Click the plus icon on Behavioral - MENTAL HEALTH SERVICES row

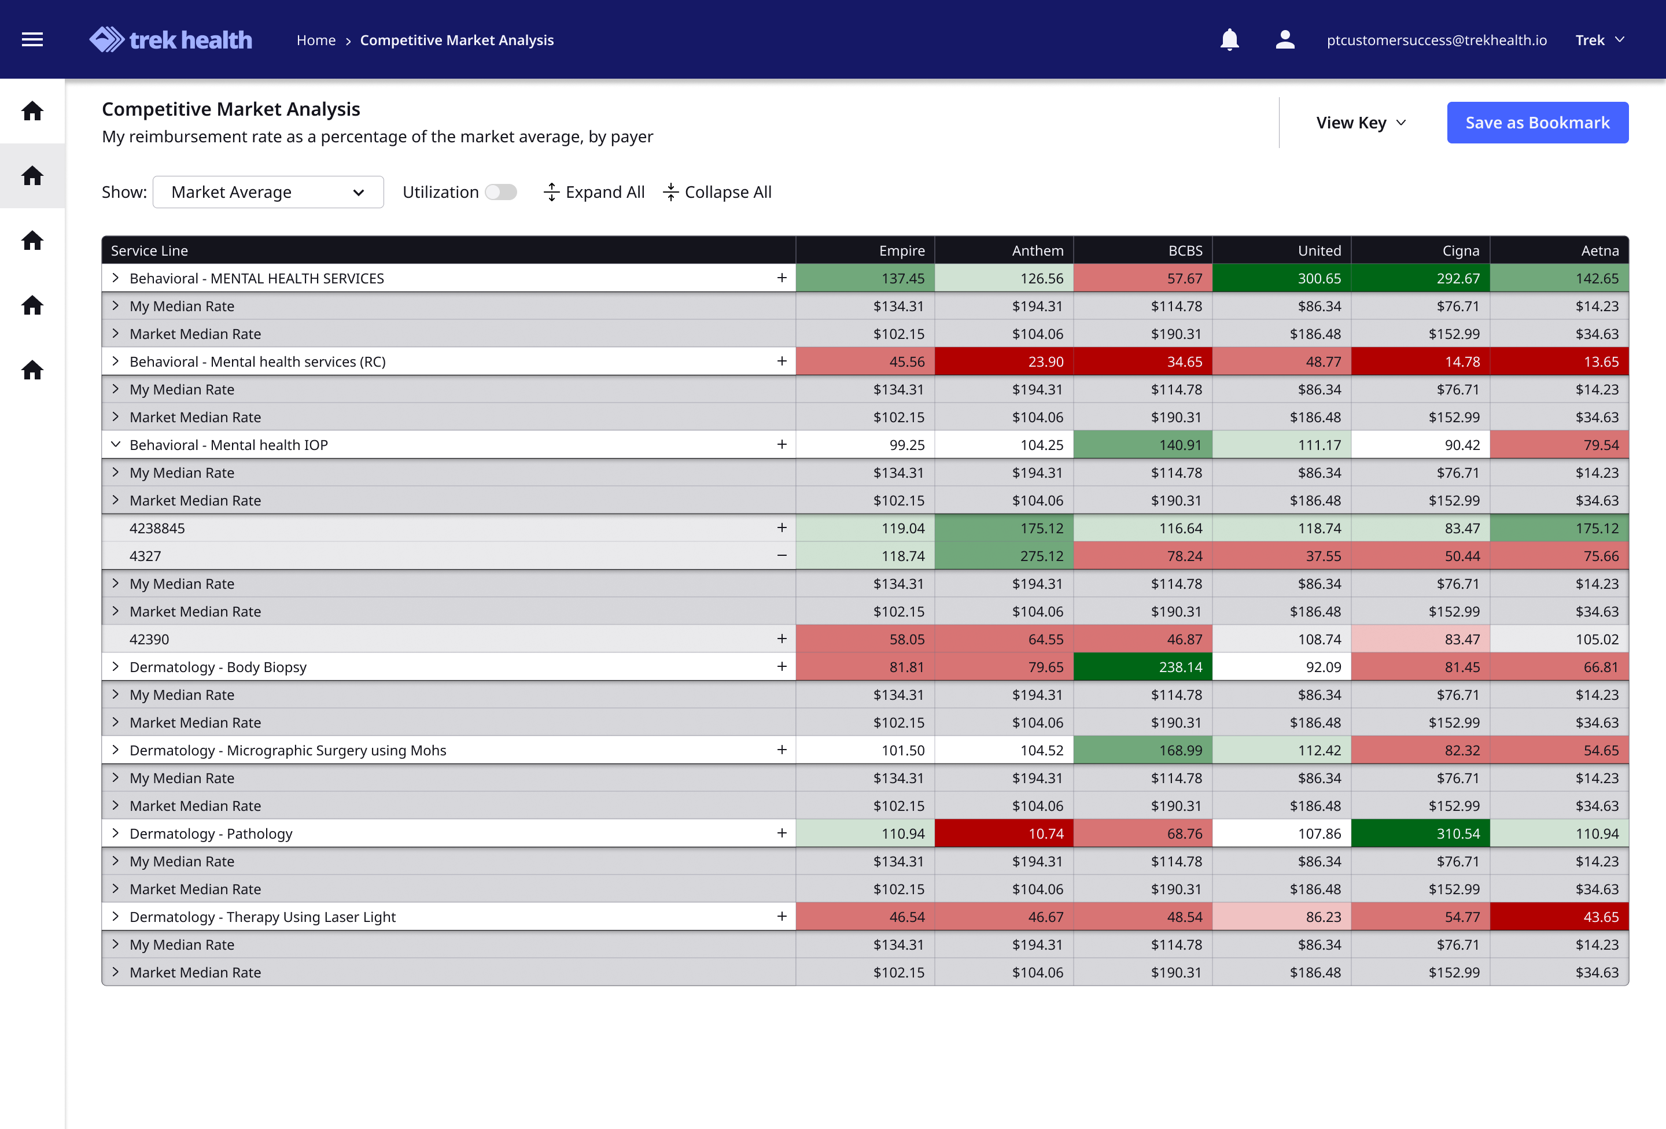pyautogui.click(x=782, y=278)
